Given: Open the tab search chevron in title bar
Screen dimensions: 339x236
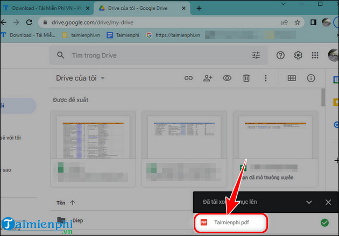Looking at the screenshot, I should coord(283,4).
